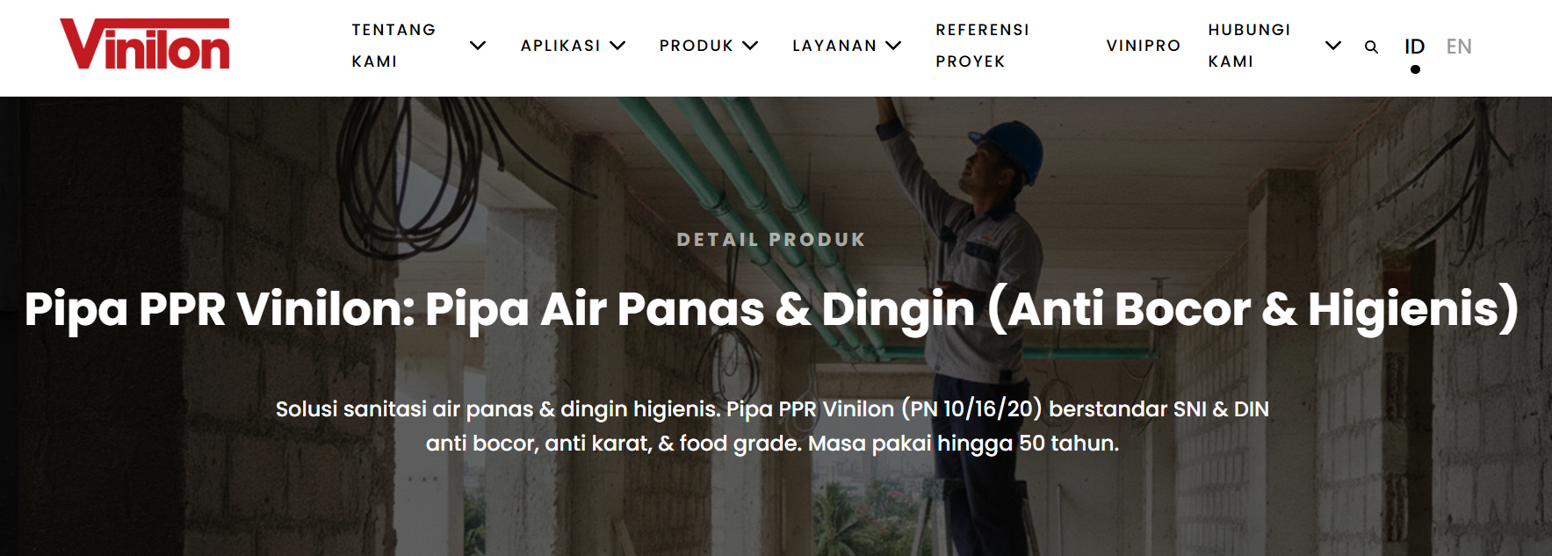This screenshot has width=1552, height=556.
Task: Expand the Hubungi Kami chevron
Action: [x=1333, y=46]
